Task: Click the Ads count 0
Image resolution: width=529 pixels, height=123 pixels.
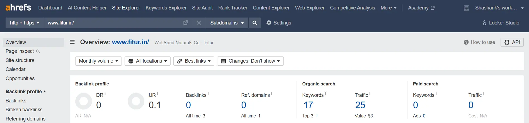Action: coord(424,116)
